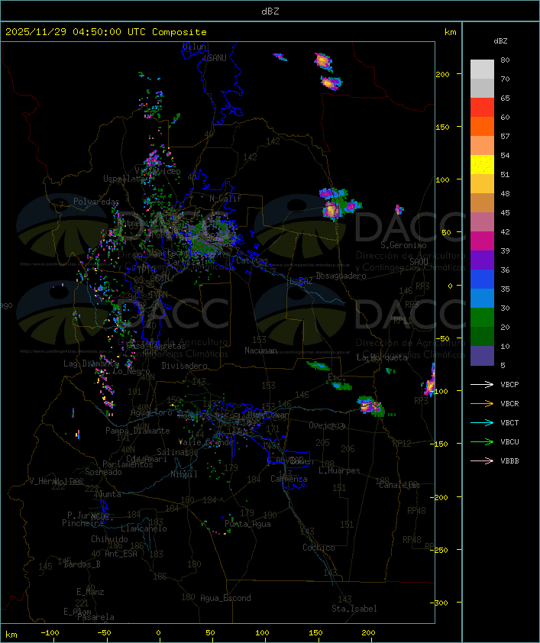This screenshot has width=540, height=643.
Task: Choose the tan 45-48 dBZ swatch
Action: click(482, 202)
